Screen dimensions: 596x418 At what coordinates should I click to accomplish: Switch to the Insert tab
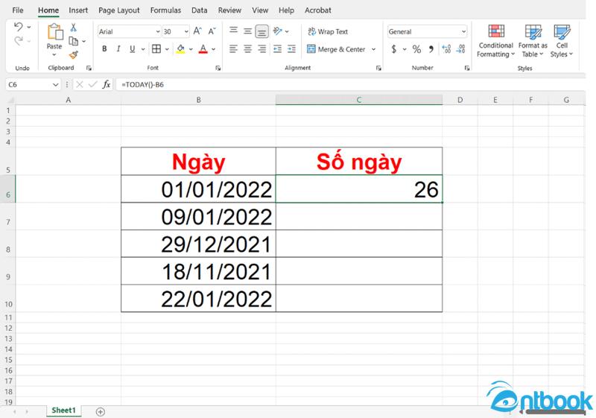(78, 10)
